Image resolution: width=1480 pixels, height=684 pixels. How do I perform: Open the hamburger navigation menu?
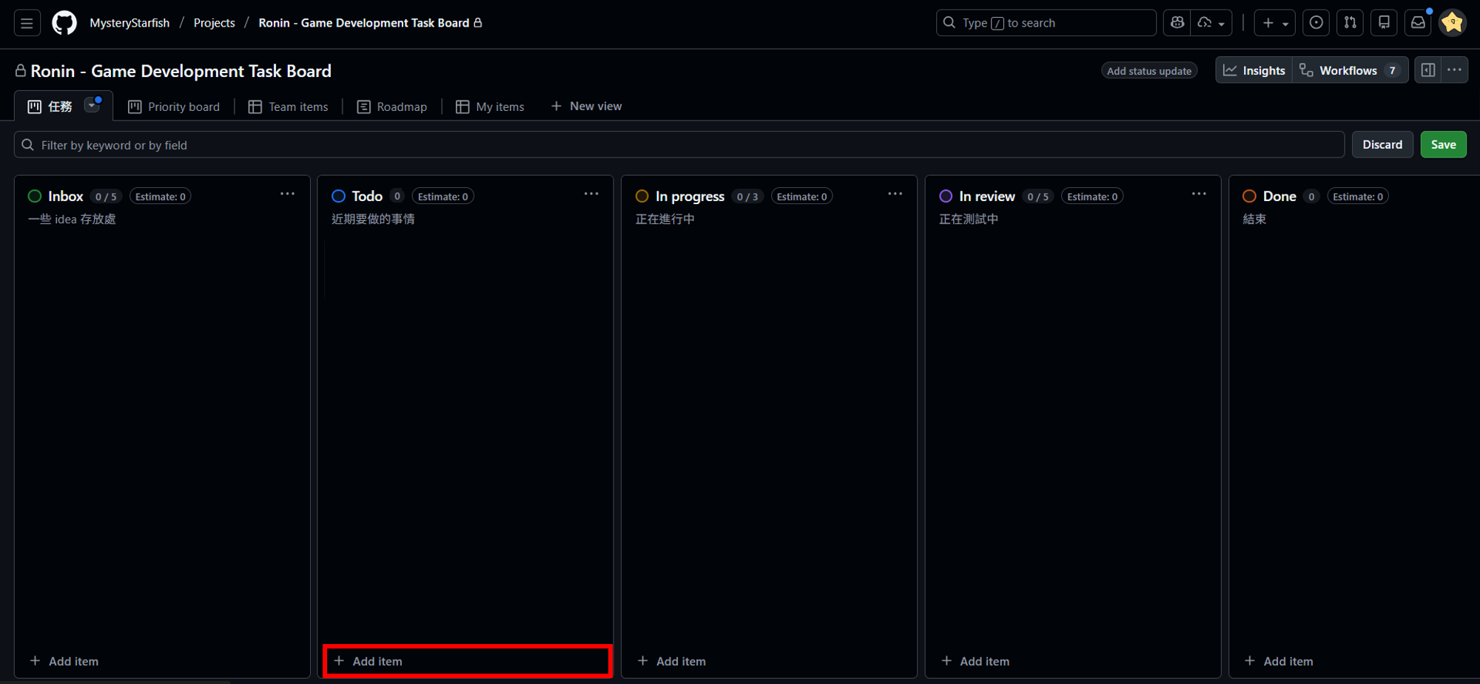(27, 23)
